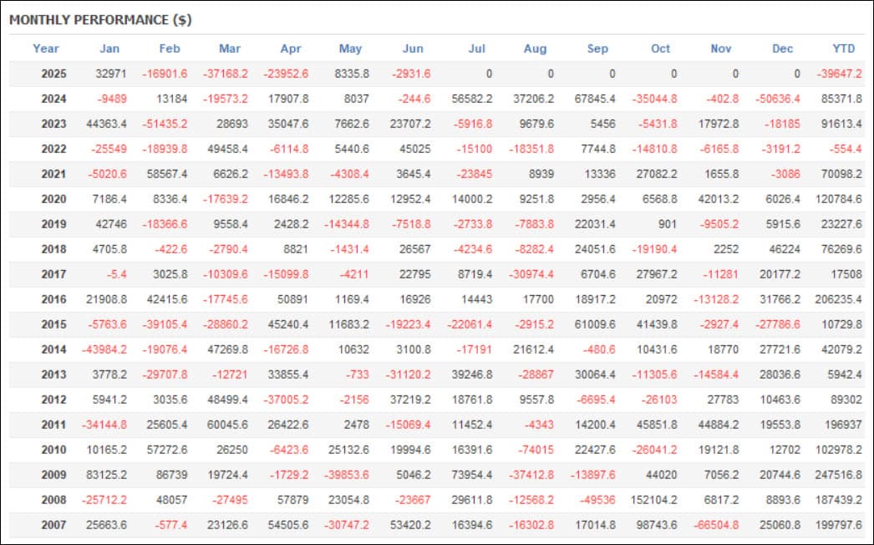Select the 2019 year row label
The width and height of the screenshot is (874, 545).
53,224
